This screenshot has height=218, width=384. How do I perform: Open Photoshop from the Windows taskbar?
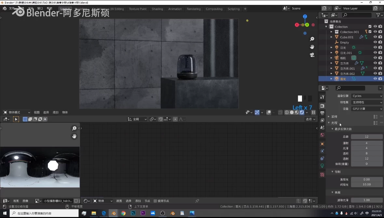point(134,213)
